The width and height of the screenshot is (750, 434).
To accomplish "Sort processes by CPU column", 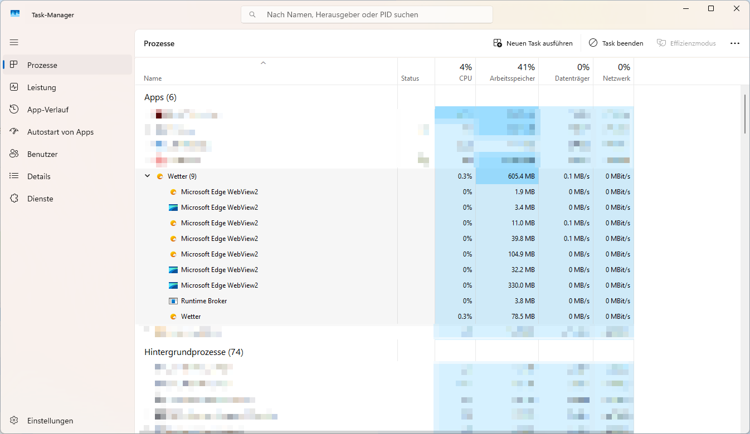I will (455, 72).
